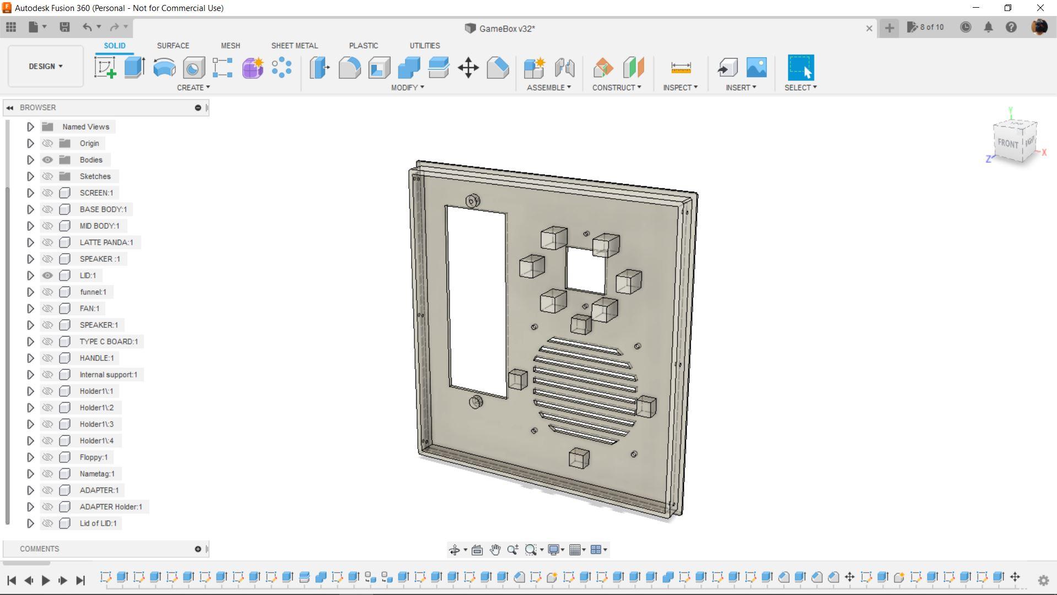Select the Press Pull tool
1057x595 pixels.
pos(319,68)
